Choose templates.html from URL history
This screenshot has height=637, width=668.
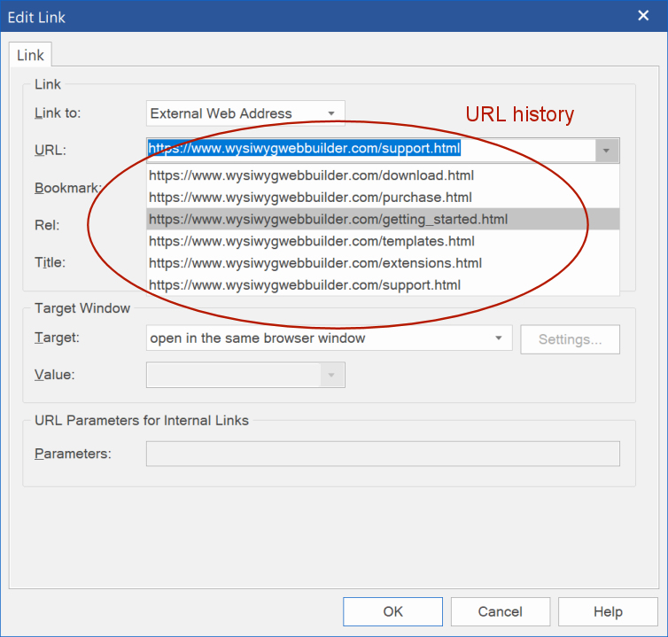[x=383, y=241]
